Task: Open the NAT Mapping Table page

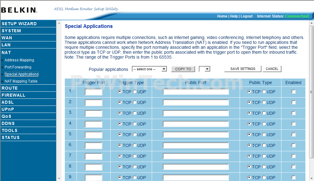Action: [x=21, y=81]
